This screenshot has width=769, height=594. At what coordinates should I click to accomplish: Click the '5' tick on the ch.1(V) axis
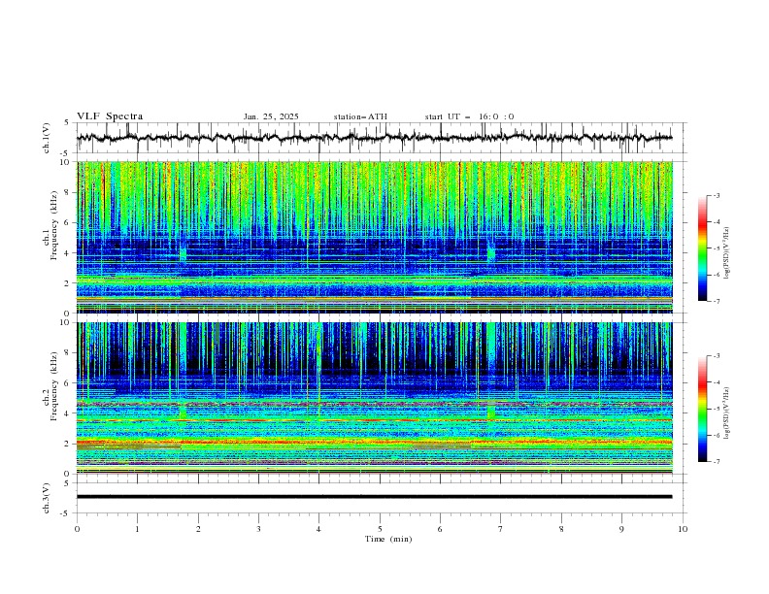(x=66, y=123)
